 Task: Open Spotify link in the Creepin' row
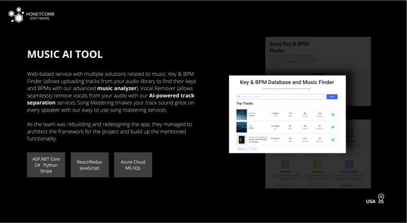pos(333,140)
